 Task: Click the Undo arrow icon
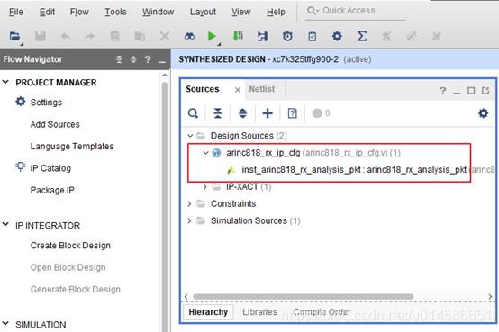(x=65, y=36)
